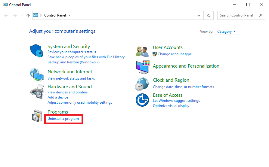
Task: Open the Appearance and Personalization monitor icon
Action: 143,67
